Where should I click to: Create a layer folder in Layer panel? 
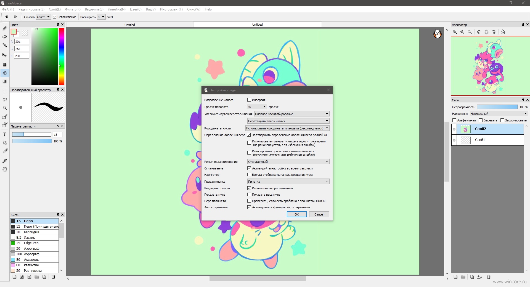[x=463, y=277]
